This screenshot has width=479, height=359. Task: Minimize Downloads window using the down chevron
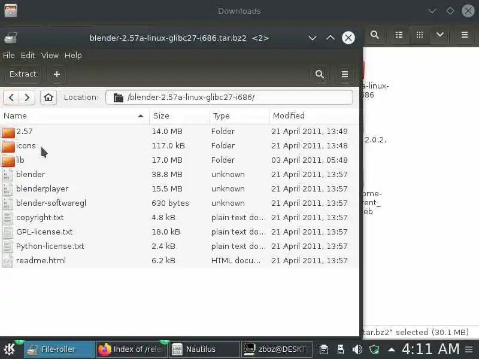(x=432, y=11)
